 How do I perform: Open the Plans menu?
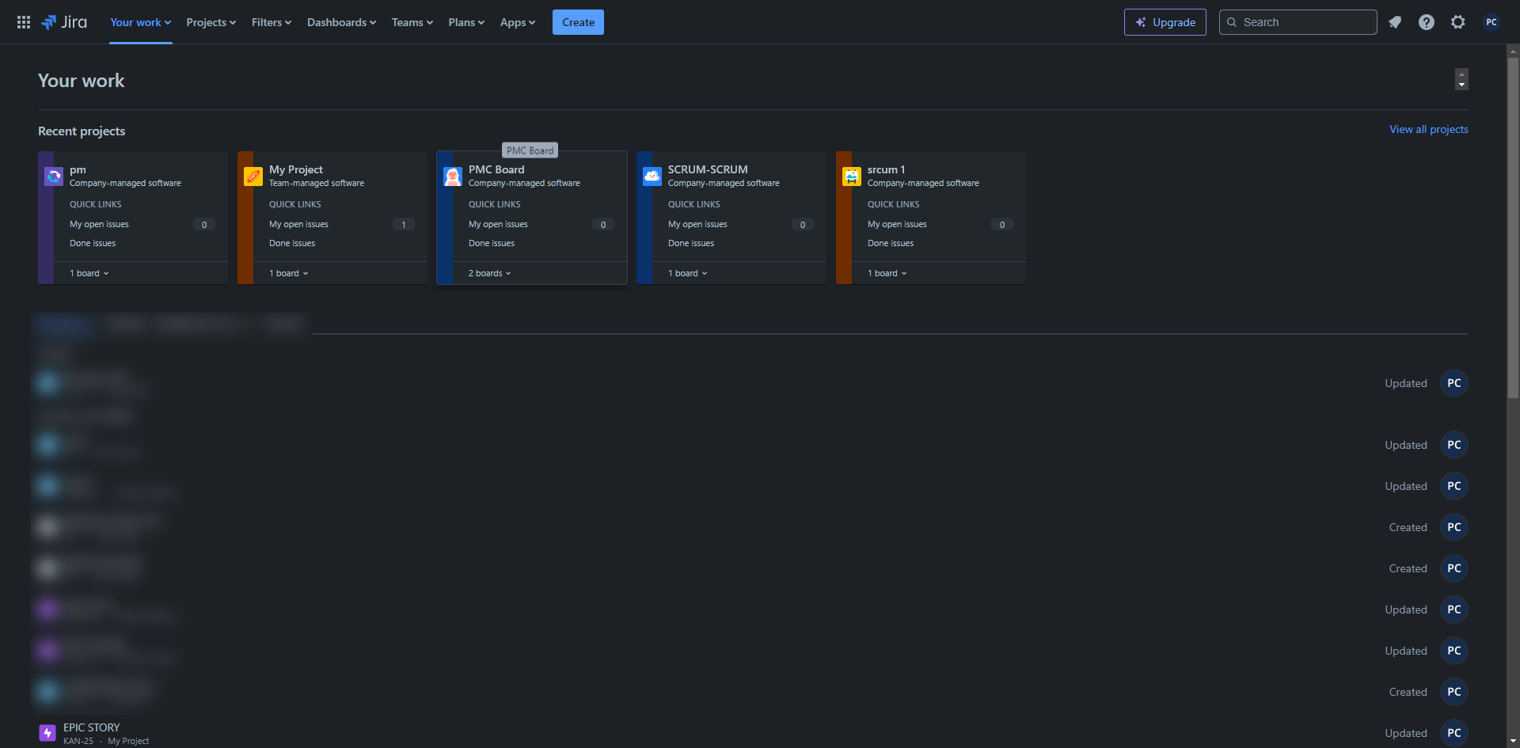coord(466,22)
